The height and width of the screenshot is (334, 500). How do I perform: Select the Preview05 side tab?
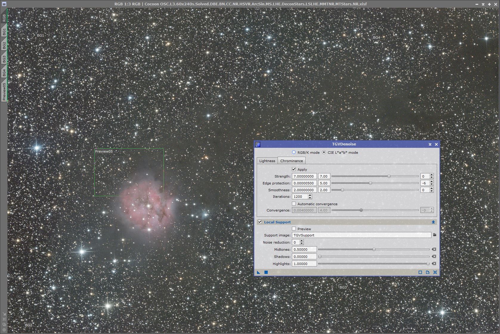(x=4, y=91)
